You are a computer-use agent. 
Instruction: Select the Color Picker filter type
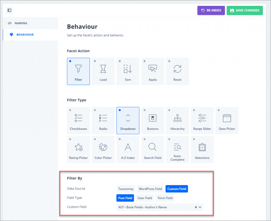pos(103,149)
